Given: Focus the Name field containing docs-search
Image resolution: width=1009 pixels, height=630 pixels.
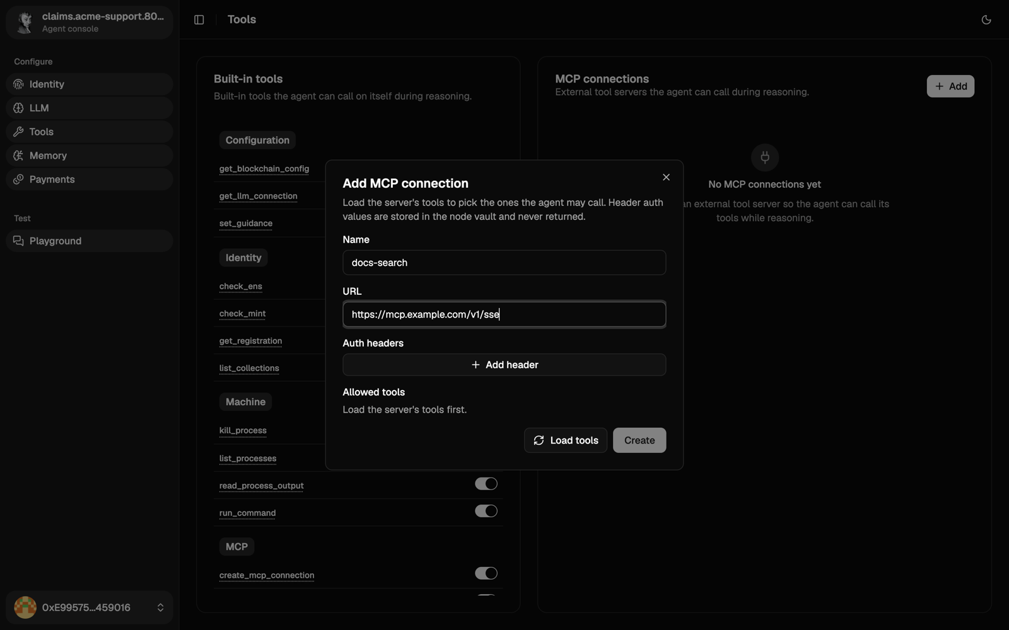Looking at the screenshot, I should tap(504, 263).
